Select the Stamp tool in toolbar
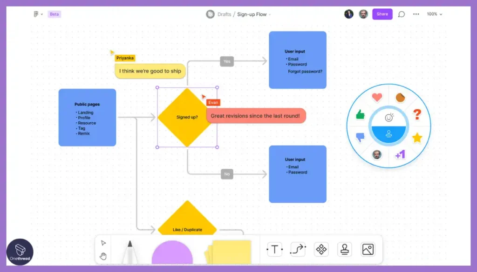The width and height of the screenshot is (477, 272). pos(345,249)
